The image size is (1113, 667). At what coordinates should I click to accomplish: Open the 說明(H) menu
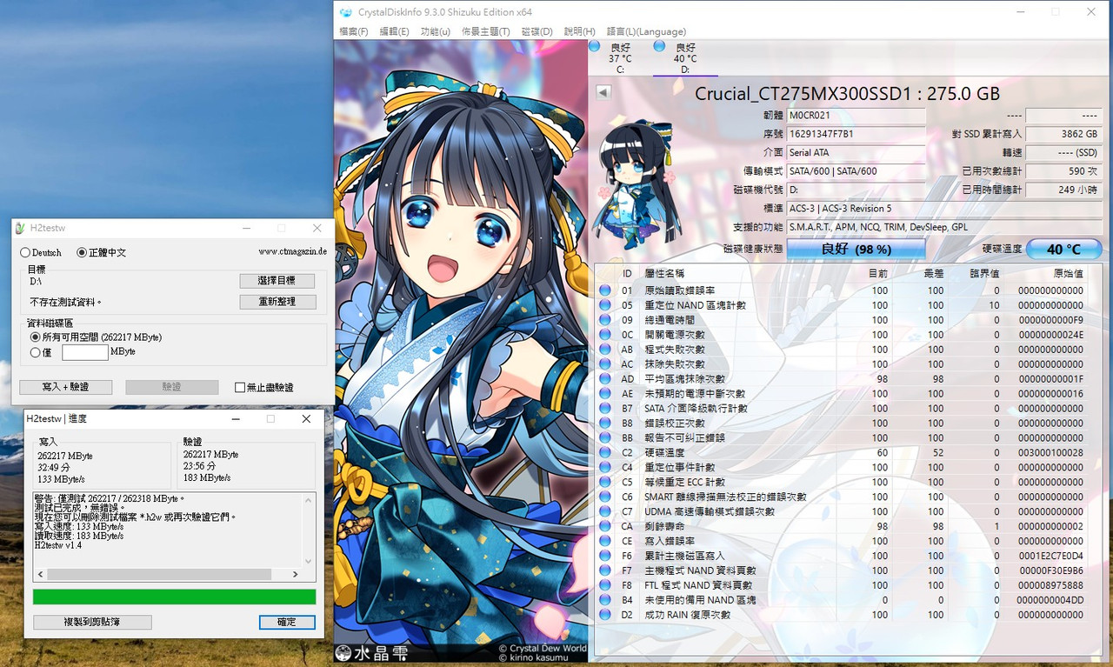tap(579, 31)
